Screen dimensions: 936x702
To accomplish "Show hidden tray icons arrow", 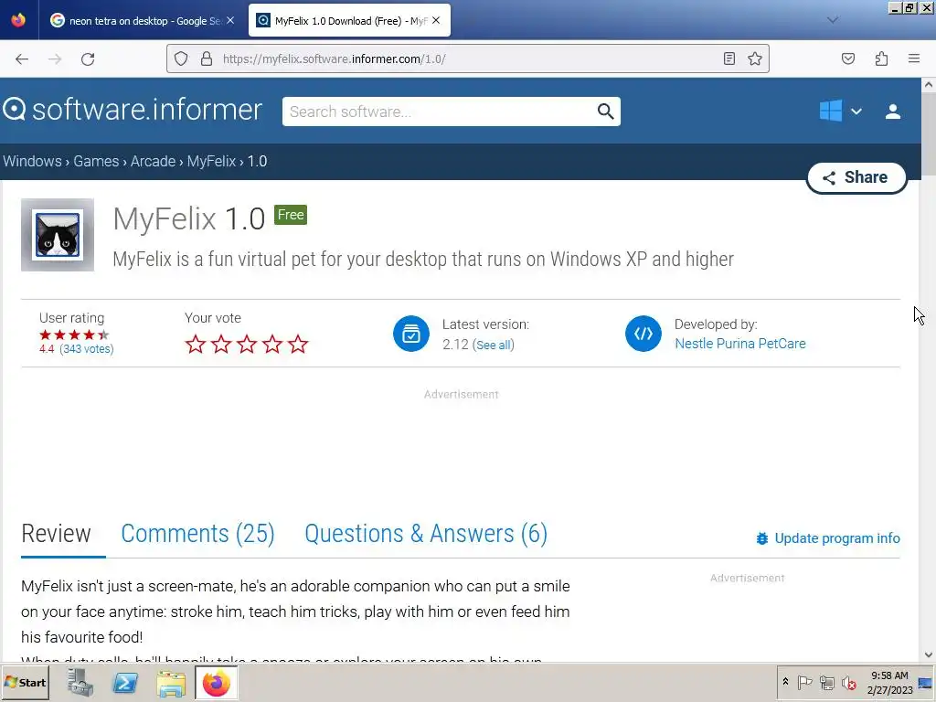I will coord(785,682).
